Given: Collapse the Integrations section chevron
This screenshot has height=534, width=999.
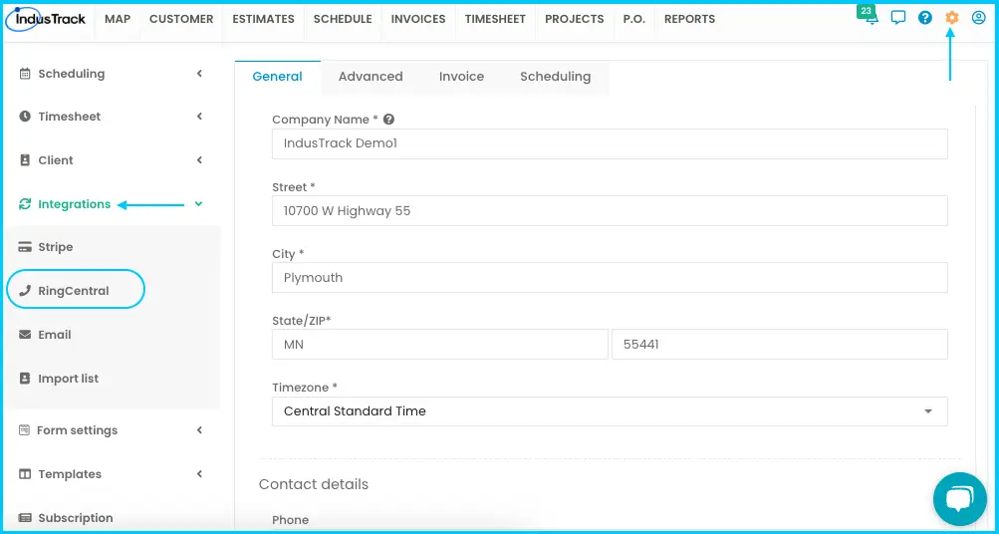Looking at the screenshot, I should [x=199, y=204].
